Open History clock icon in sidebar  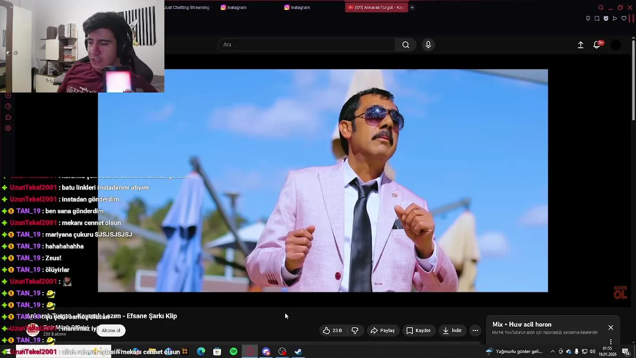[8, 106]
